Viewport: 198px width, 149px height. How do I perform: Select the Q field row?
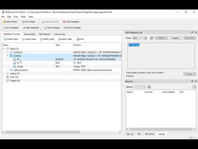62,63
